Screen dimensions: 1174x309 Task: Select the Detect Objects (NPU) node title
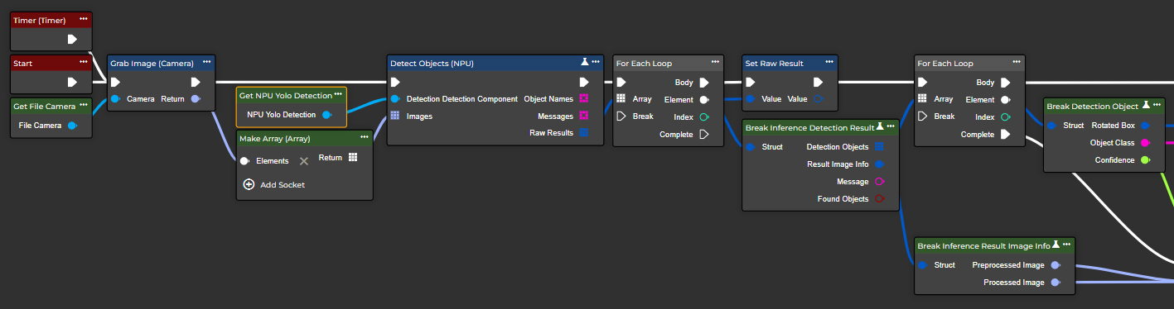(432, 63)
